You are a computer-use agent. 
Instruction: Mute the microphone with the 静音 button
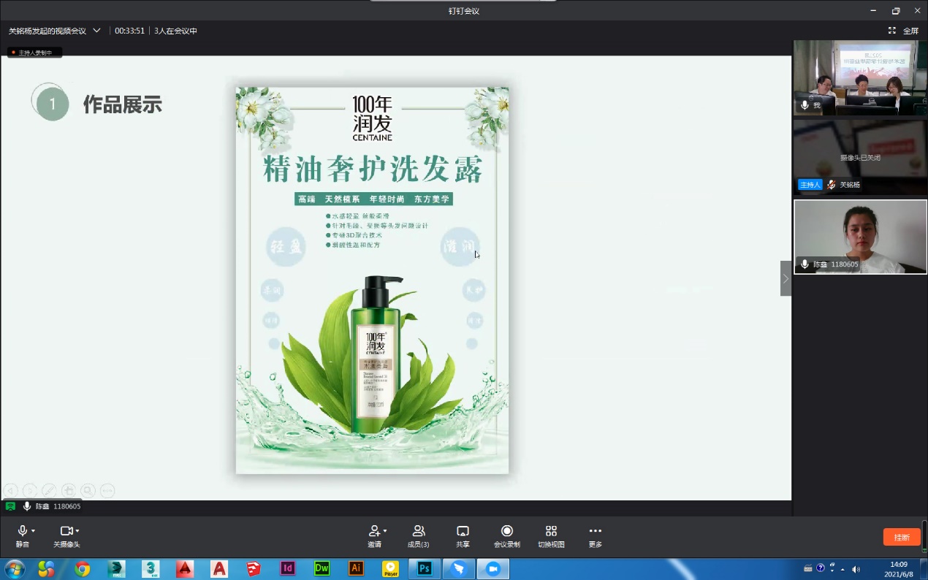(x=23, y=536)
